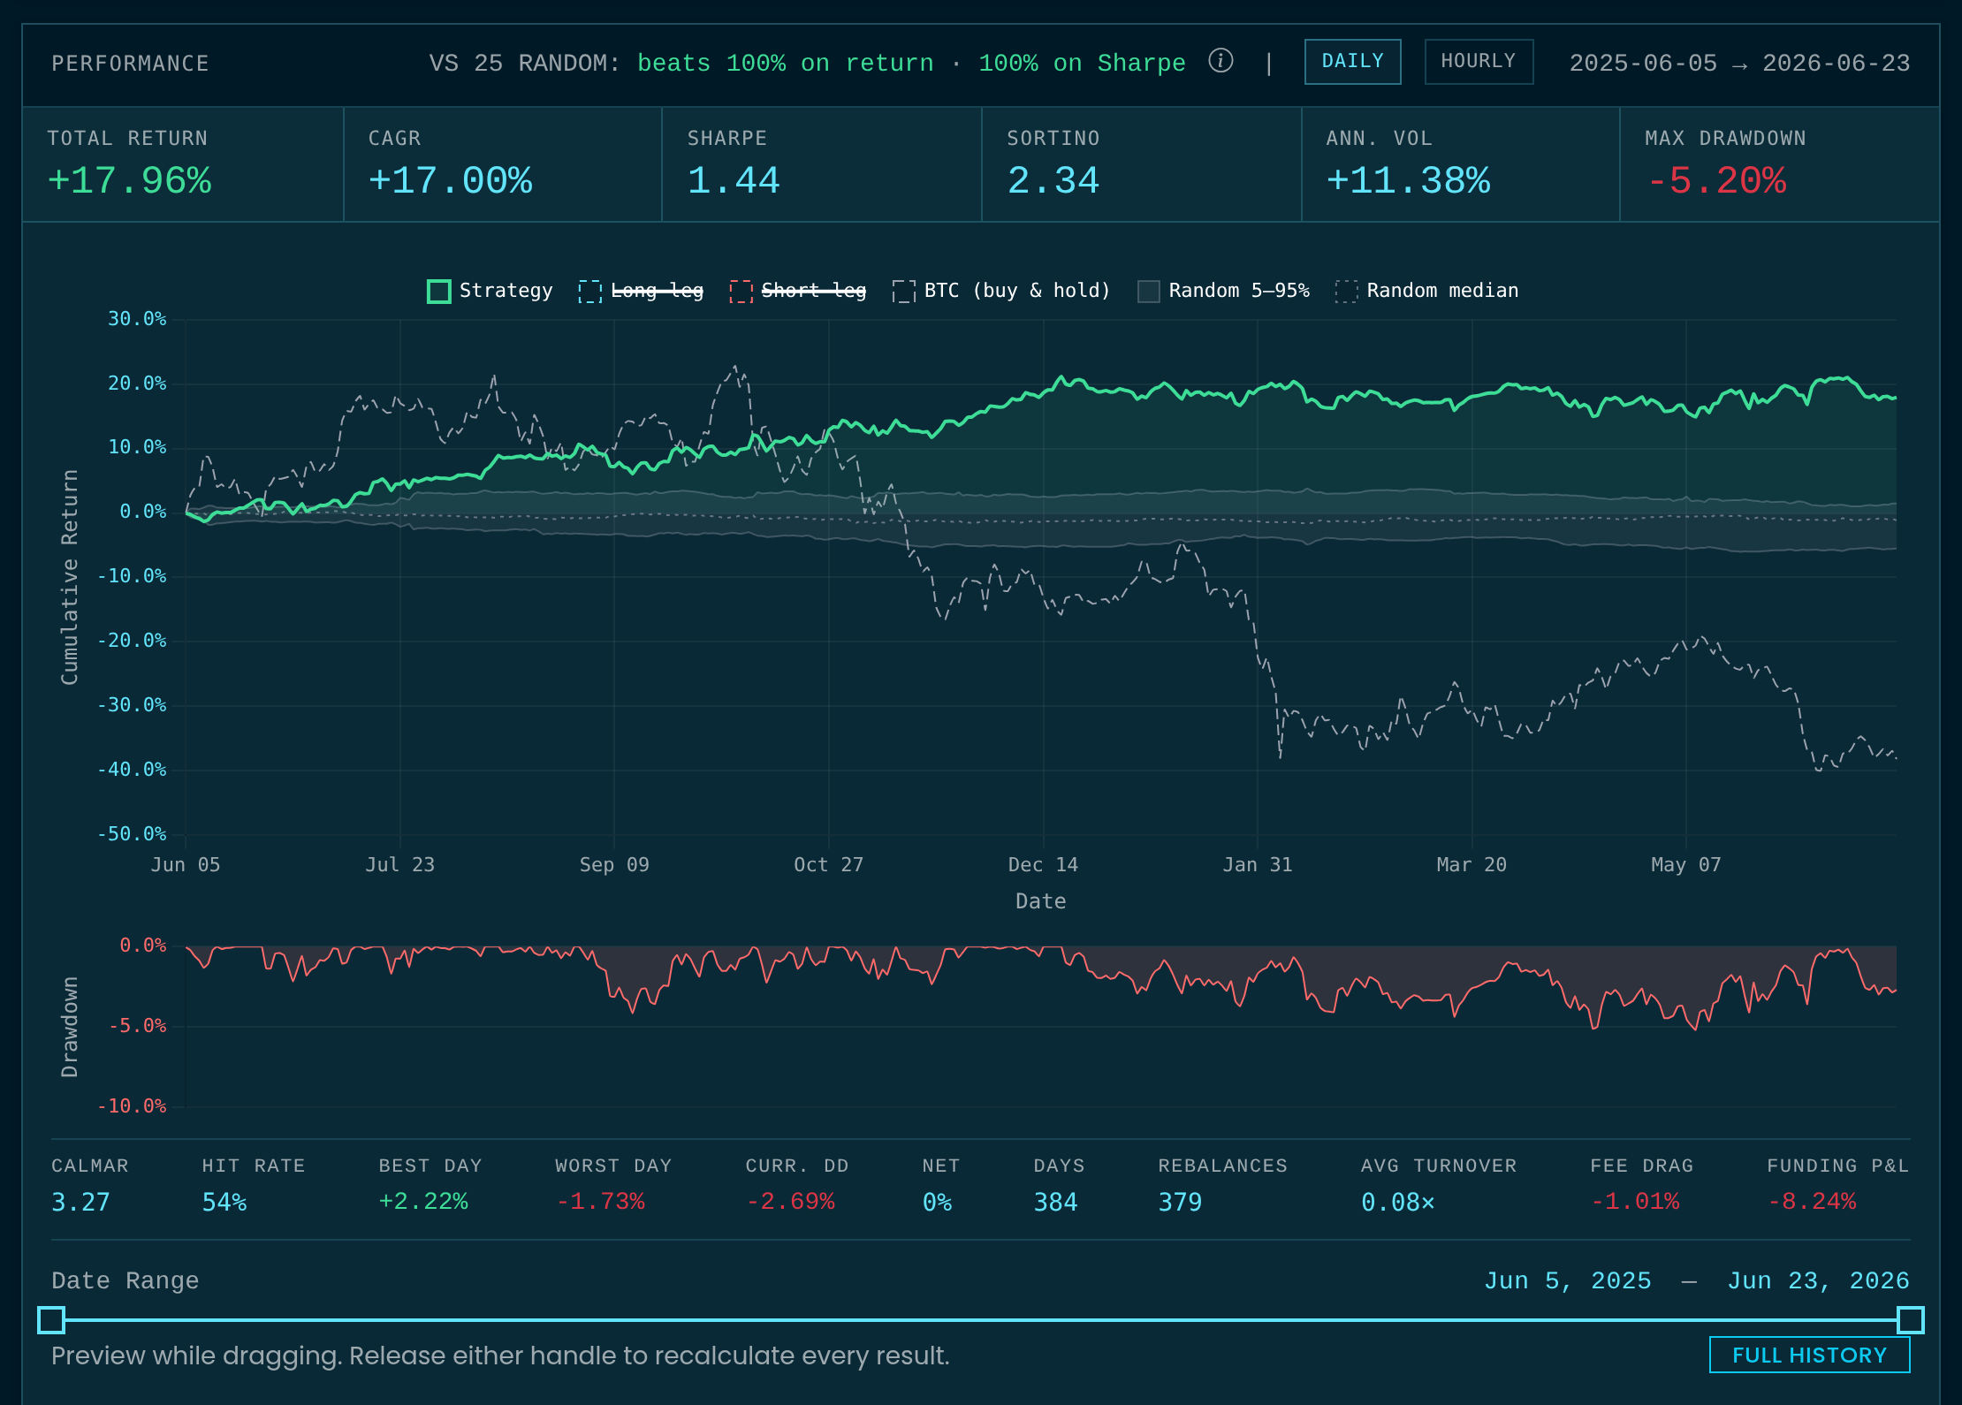The image size is (1962, 1405).
Task: Click the 2025-06-05 → 2026-06-23 date text
Action: tap(1739, 64)
